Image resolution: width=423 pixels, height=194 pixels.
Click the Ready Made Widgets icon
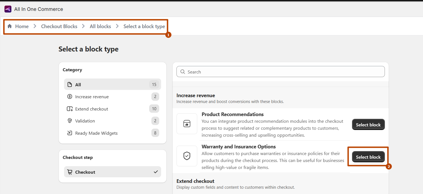pyautogui.click(x=70, y=133)
